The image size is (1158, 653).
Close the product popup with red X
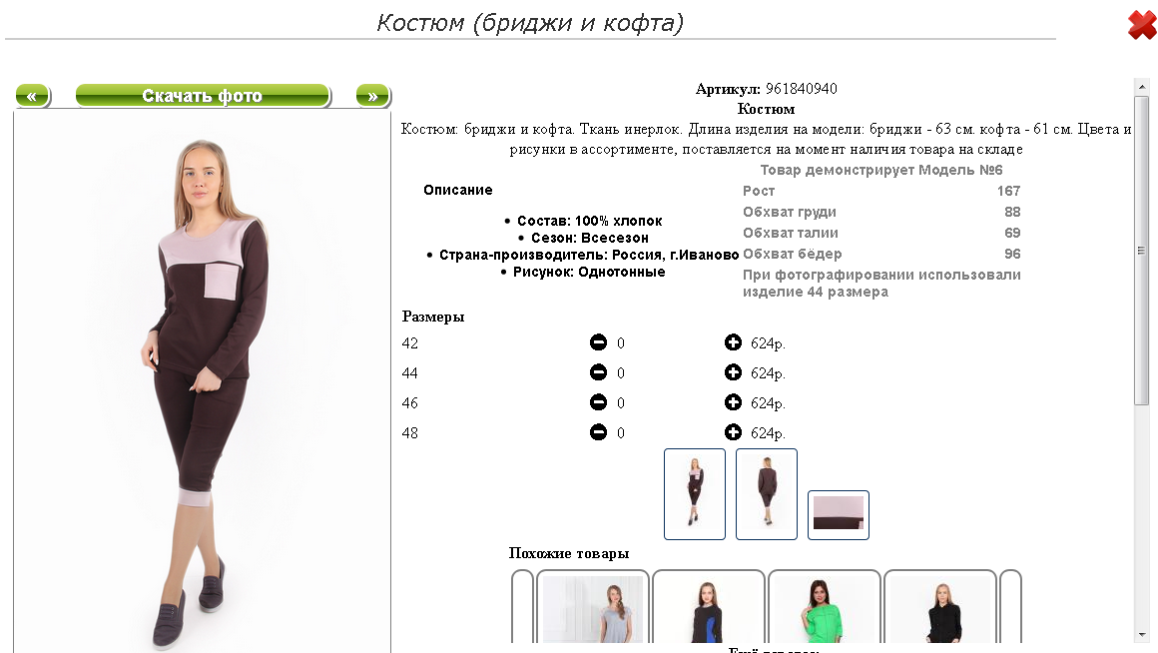click(x=1142, y=24)
